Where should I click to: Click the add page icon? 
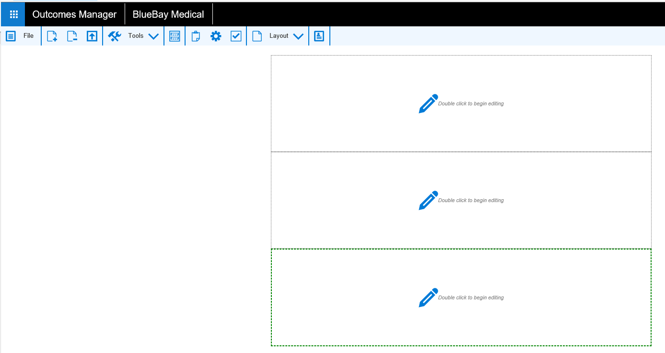click(x=52, y=36)
